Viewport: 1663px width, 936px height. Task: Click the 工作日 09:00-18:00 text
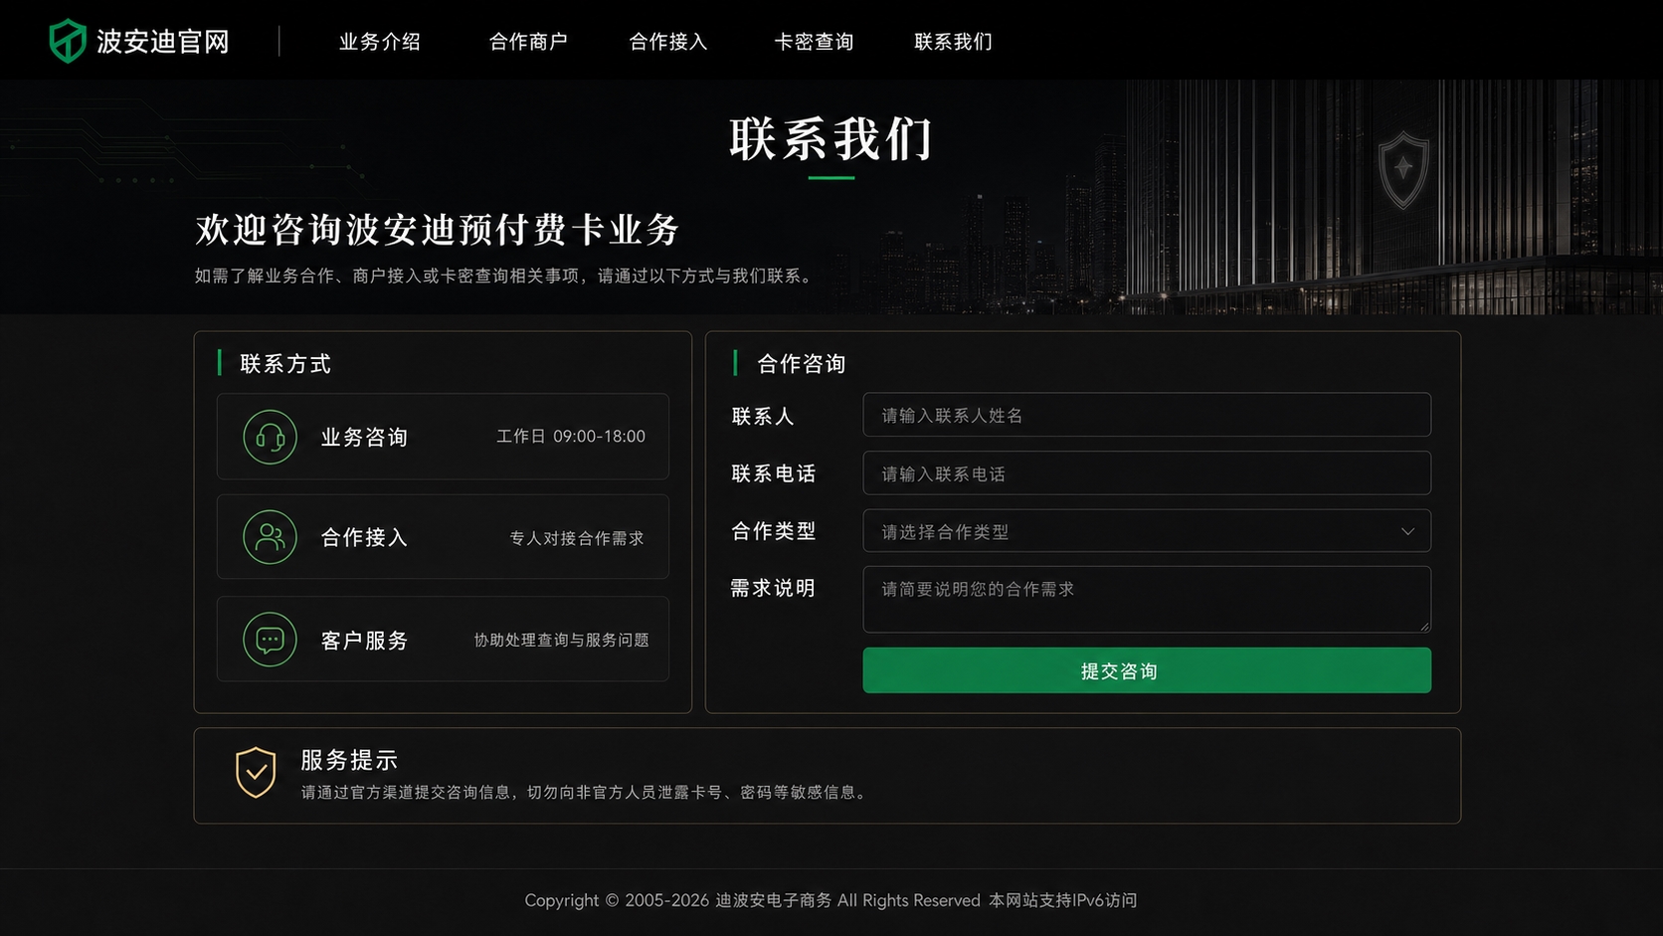(x=571, y=437)
